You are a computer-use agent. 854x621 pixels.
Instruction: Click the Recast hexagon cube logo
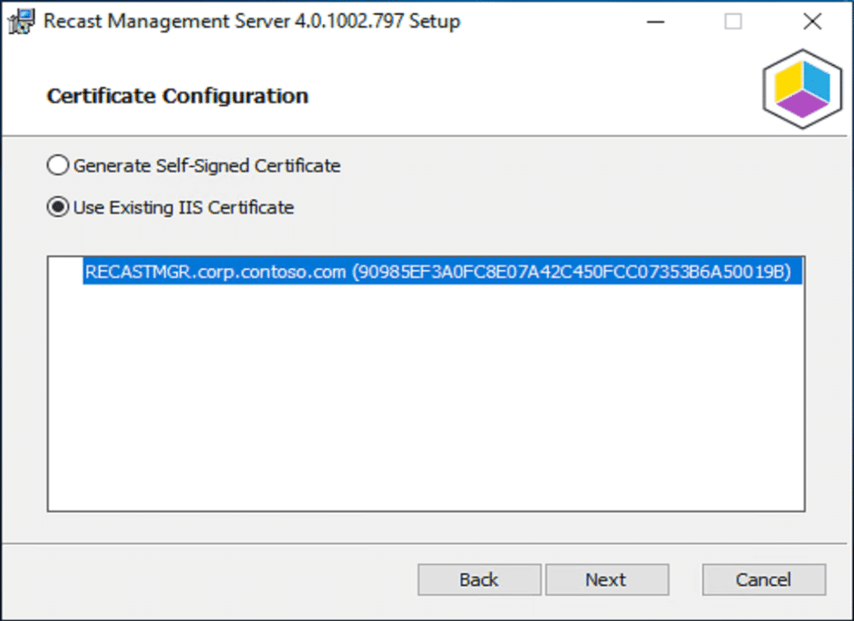[803, 89]
